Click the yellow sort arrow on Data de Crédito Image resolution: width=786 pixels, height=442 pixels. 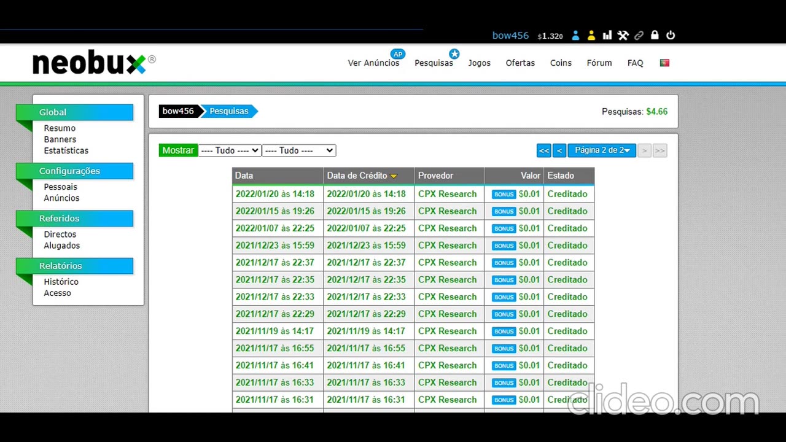tap(394, 176)
